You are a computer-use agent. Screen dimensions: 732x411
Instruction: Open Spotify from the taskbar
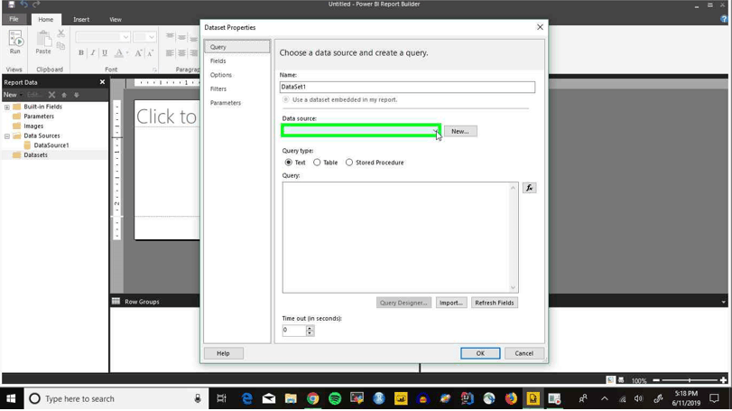(x=335, y=398)
